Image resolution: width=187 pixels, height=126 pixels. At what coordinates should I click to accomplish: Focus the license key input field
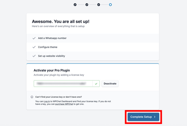pos(63,84)
